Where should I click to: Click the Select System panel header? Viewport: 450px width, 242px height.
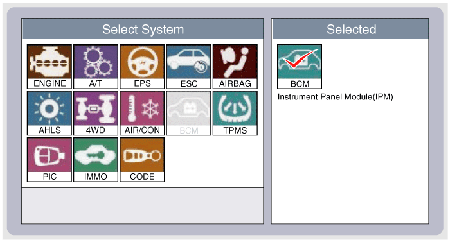click(x=143, y=30)
